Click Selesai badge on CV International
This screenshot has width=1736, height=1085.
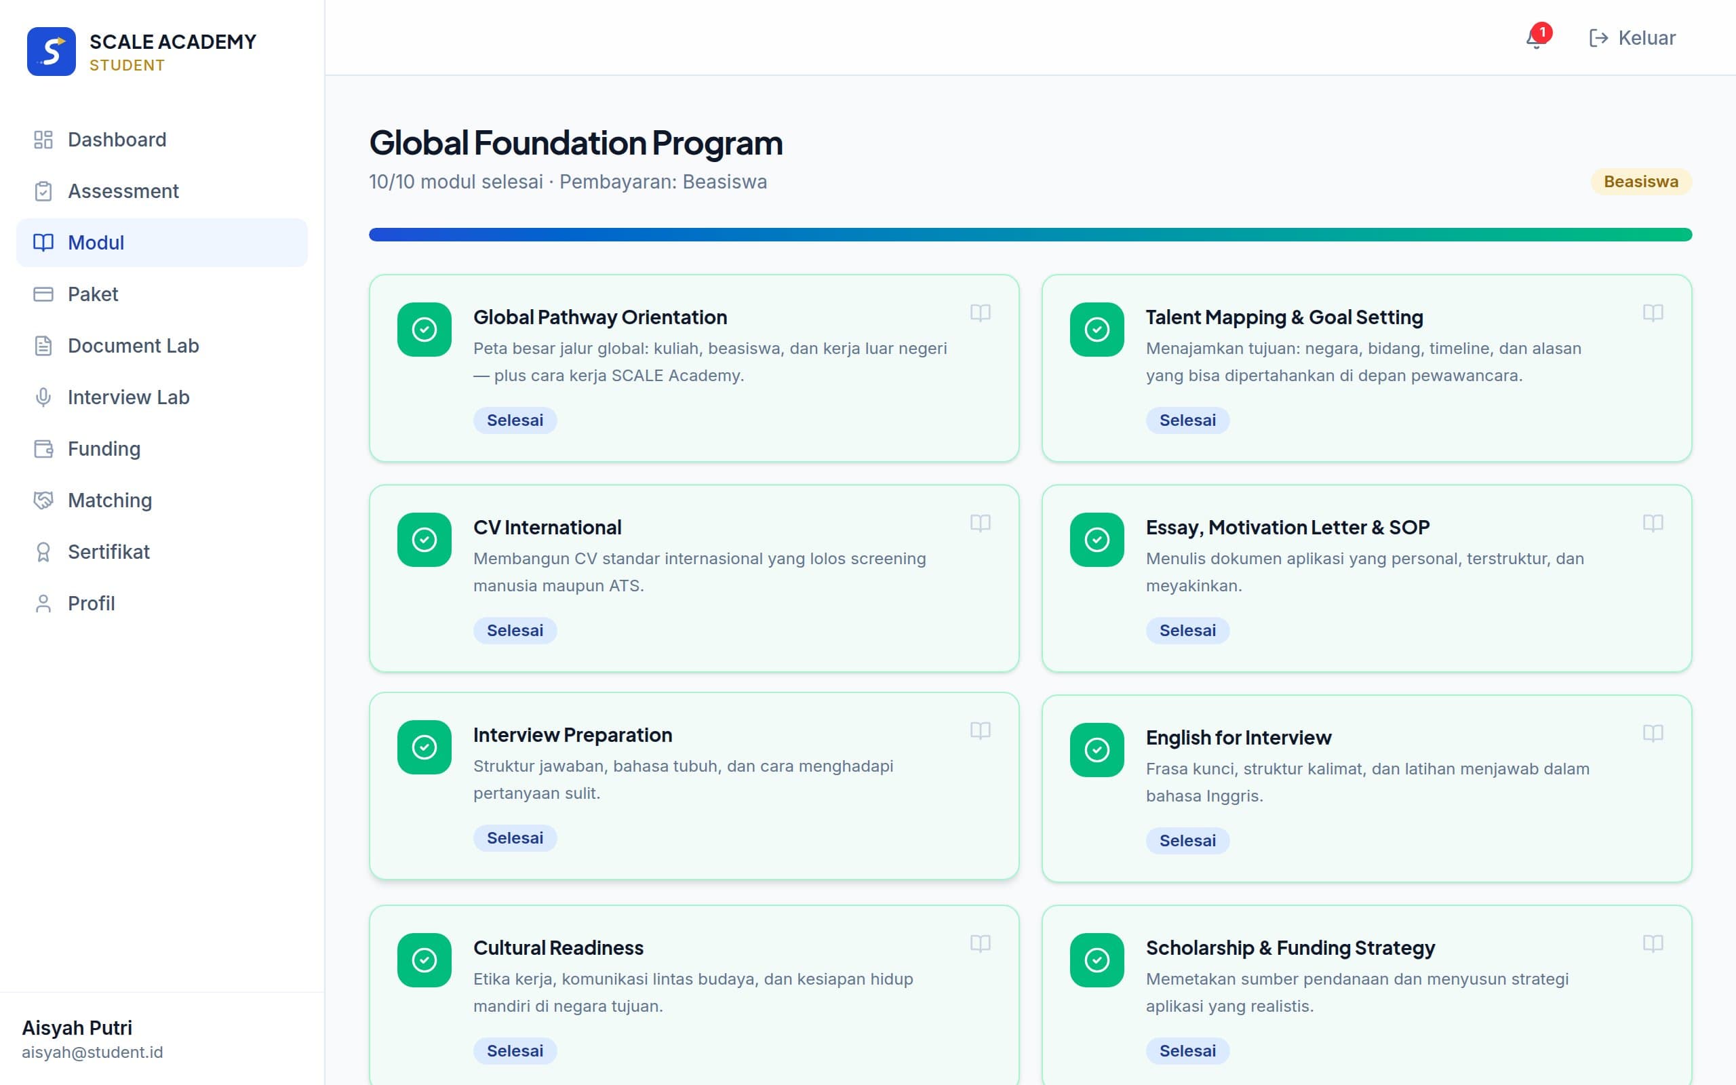pos(515,631)
